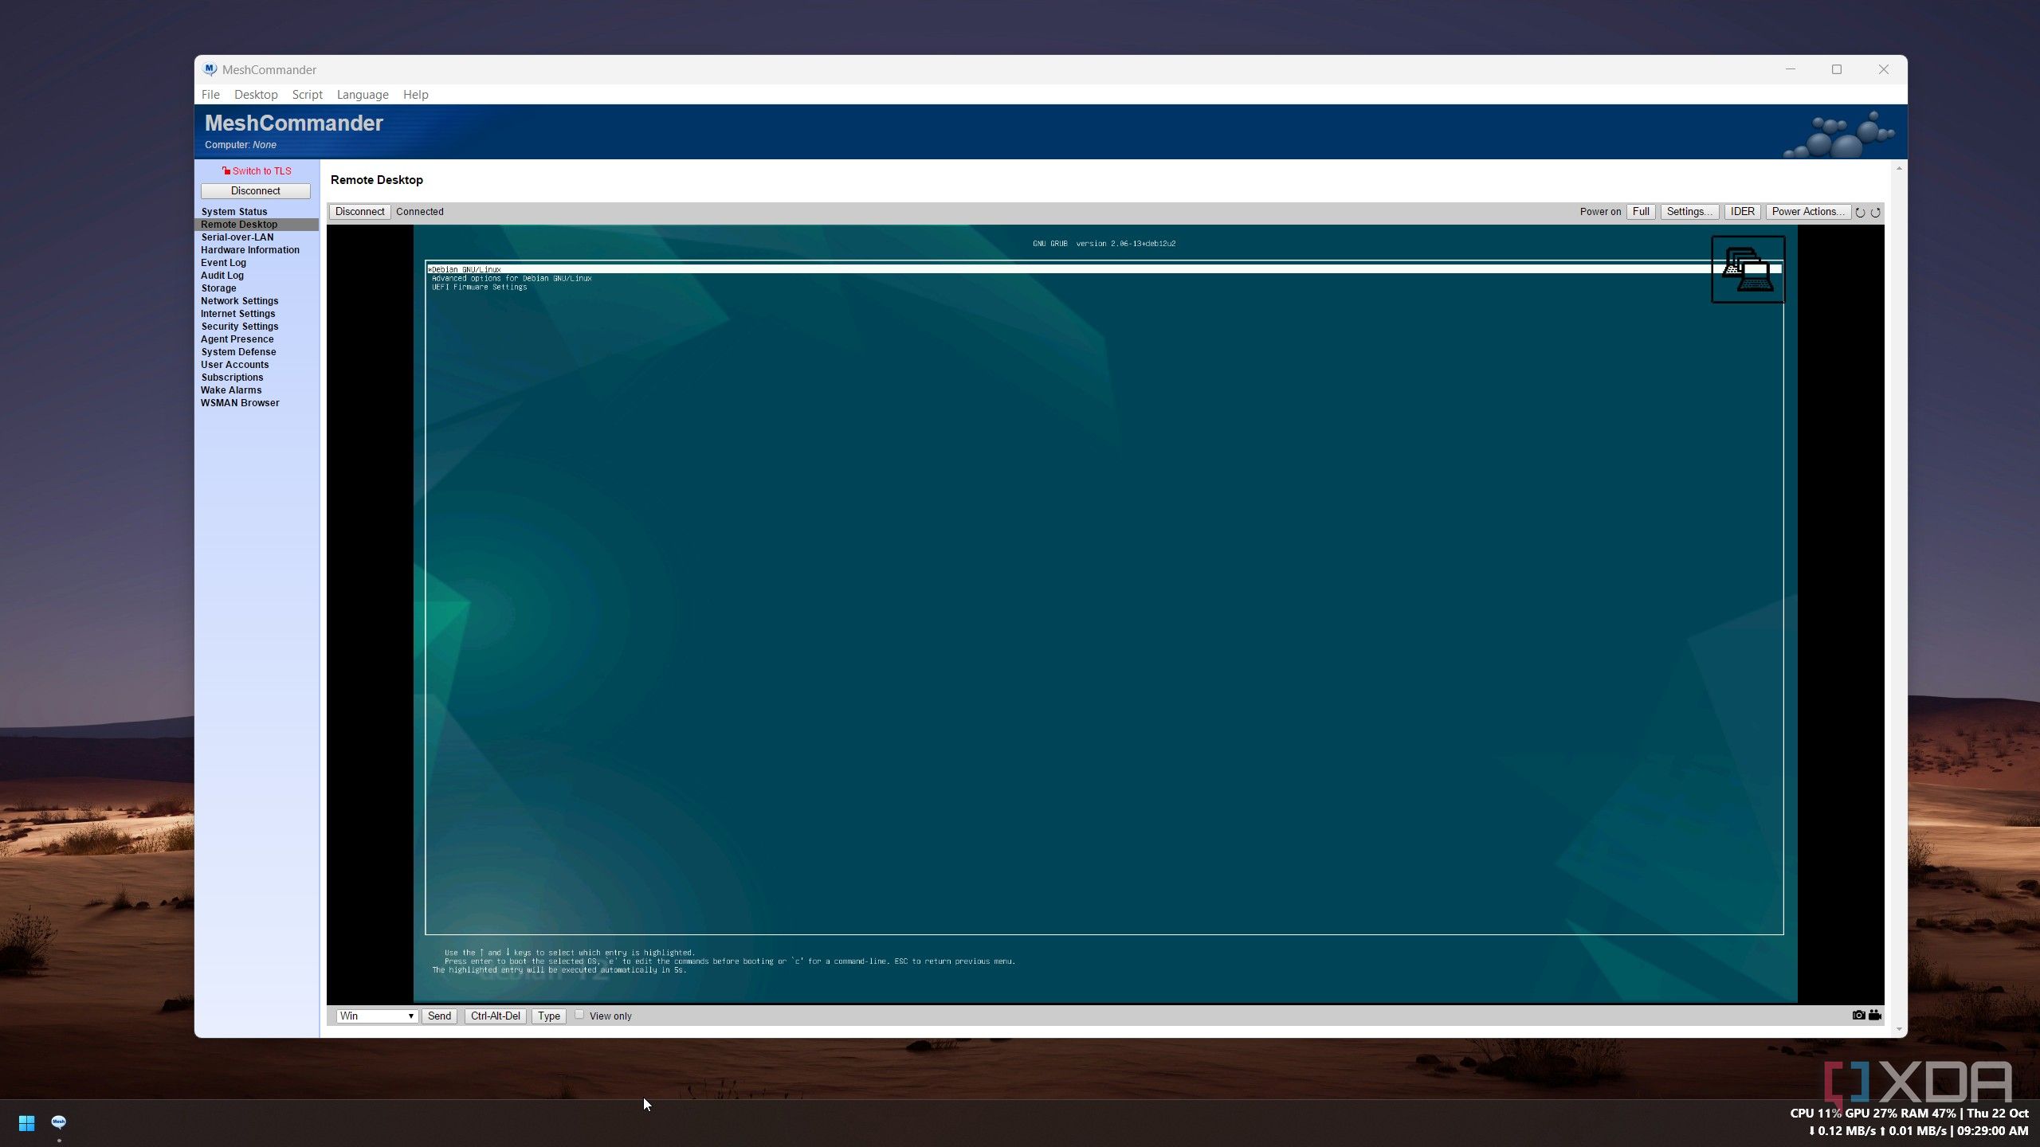This screenshot has width=2040, height=1147.
Task: Enable the View only checkbox
Action: coord(579,1015)
